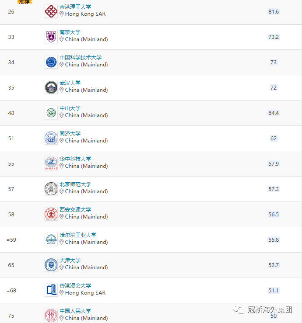This screenshot has height=323, width=302.
Task: Select the 天津大学 blue crest logo
Action: coord(51,265)
